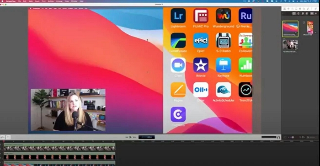Click the Wunderground app icon in preview
The image size is (320, 166).
pyautogui.click(x=224, y=16)
